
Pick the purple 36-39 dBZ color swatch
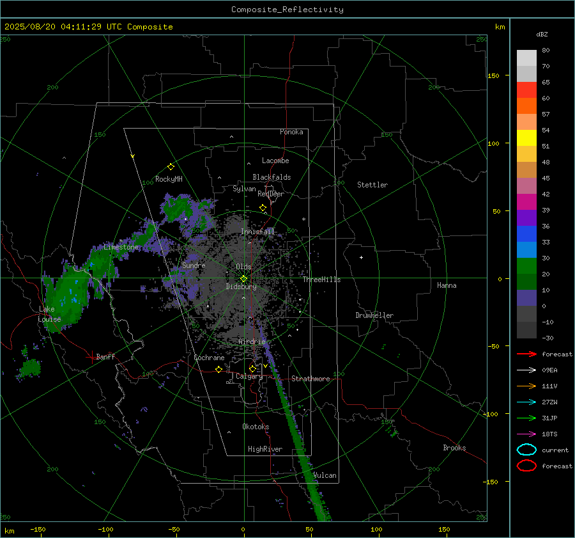[526, 218]
